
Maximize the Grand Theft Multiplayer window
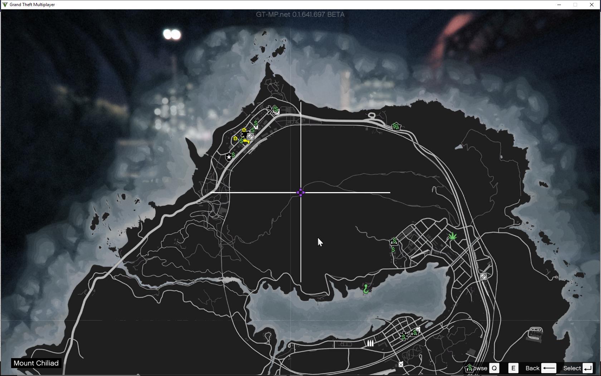[x=575, y=5]
